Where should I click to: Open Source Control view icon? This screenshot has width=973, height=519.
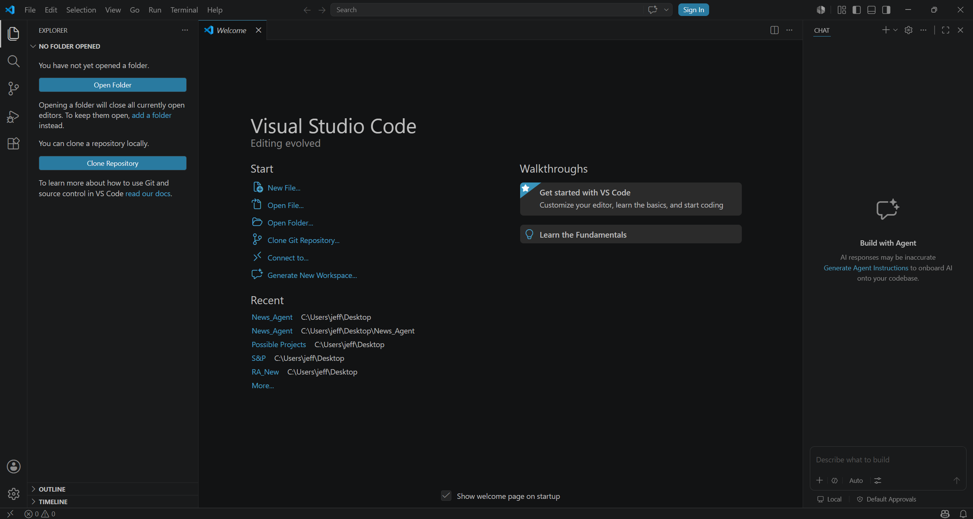(13, 88)
